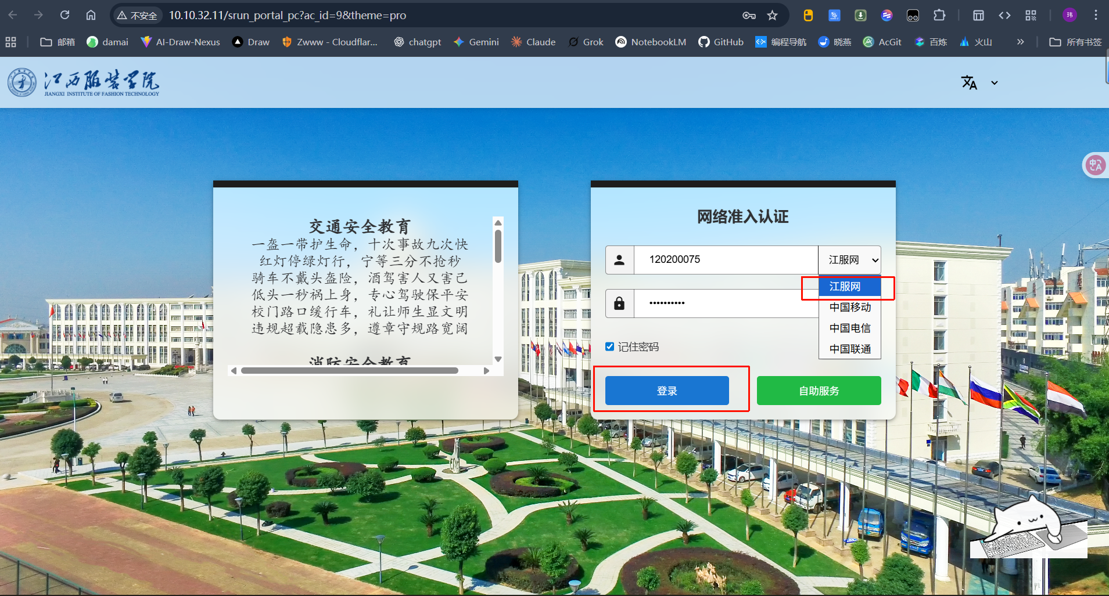The height and width of the screenshot is (596, 1109).
Task: Open the NotebookLM bookmark
Action: click(651, 42)
